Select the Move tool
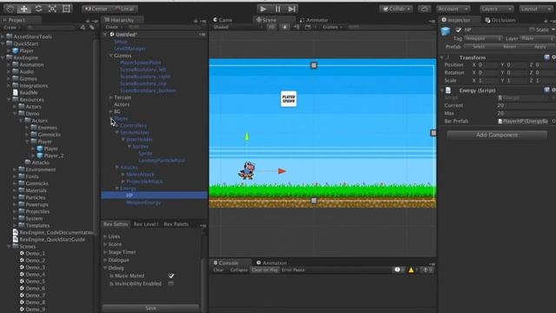Image resolution: width=556 pixels, height=313 pixels. point(24,9)
